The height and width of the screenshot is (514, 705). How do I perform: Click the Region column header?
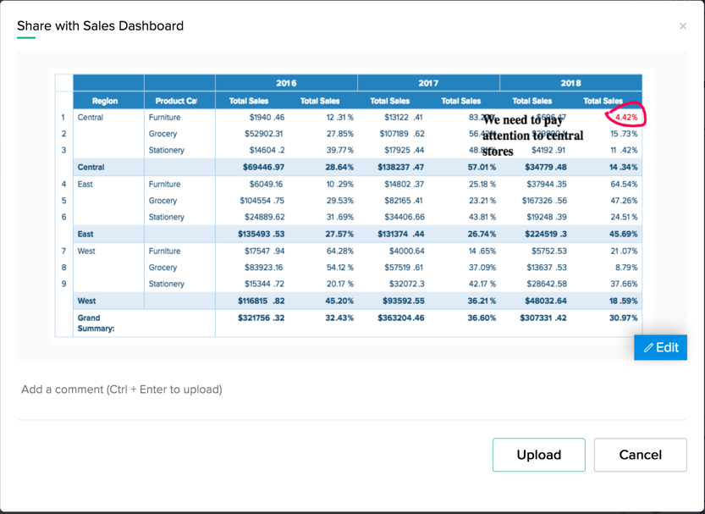click(105, 101)
